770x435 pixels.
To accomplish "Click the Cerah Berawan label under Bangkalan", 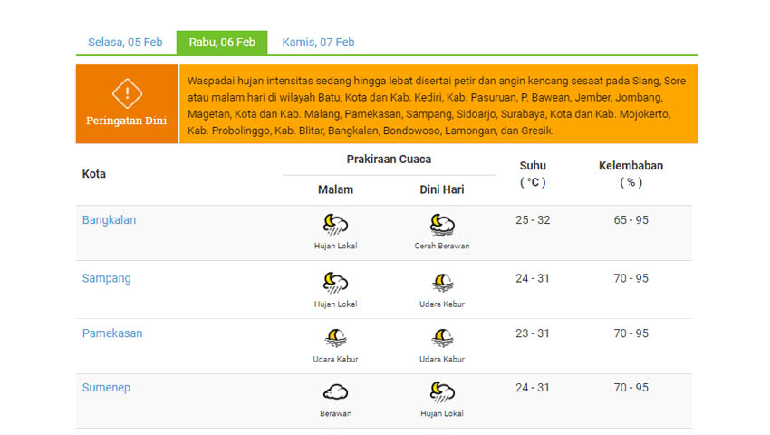I will tap(442, 246).
